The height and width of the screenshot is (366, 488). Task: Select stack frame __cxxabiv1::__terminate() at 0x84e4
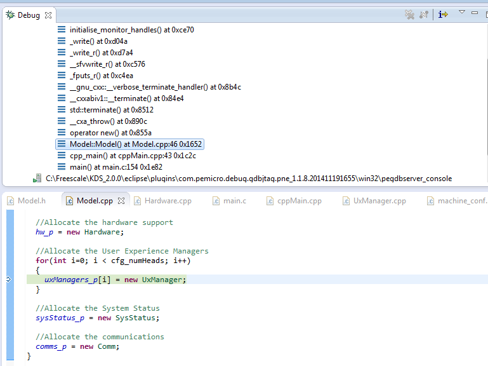tap(127, 98)
